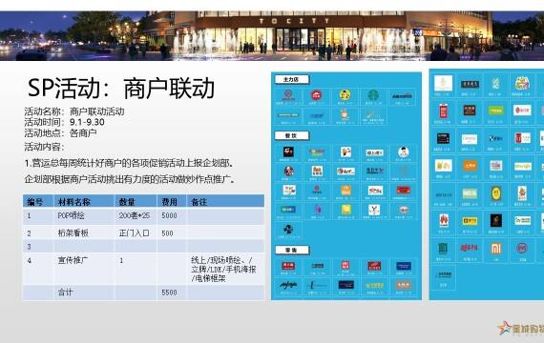
Task: Click the 星城购物 star logo at bottom right
Action: point(520,328)
